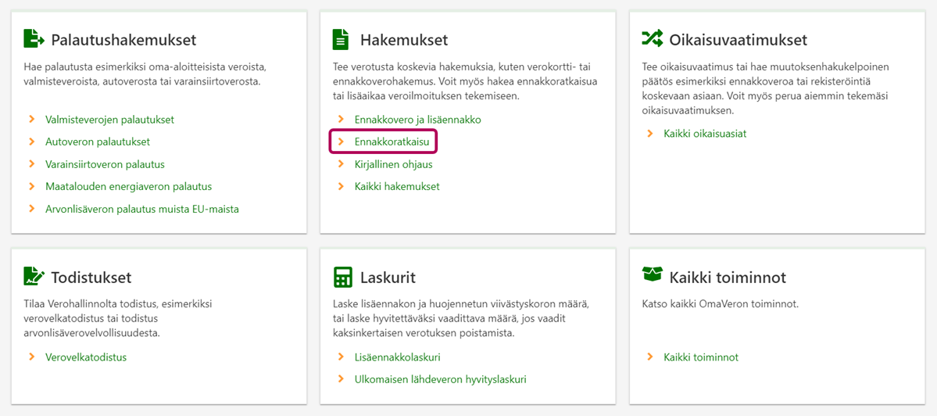
Task: Click the Laskurit calculator icon
Action: tap(342, 277)
